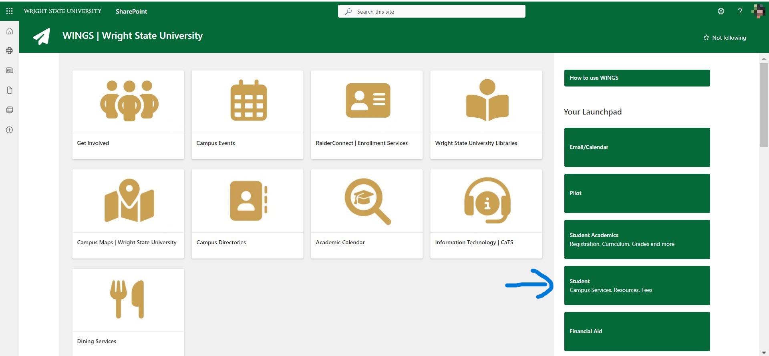Open the Academic Calendar tile
This screenshot has height=356, width=769.
[x=367, y=214]
